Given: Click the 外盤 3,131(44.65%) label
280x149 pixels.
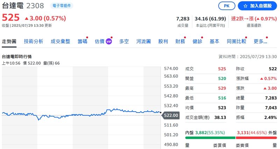Looking at the screenshot, I should click(x=257, y=133).
